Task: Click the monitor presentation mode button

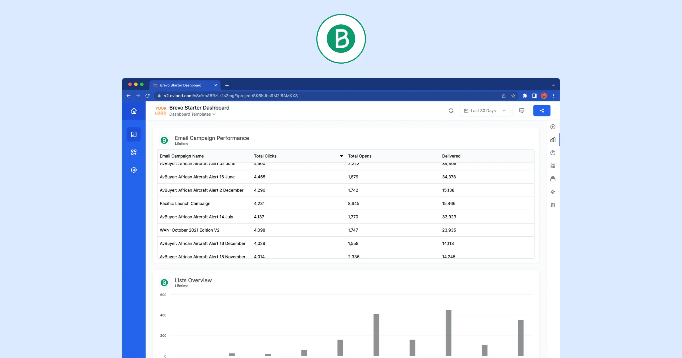Action: 522,111
